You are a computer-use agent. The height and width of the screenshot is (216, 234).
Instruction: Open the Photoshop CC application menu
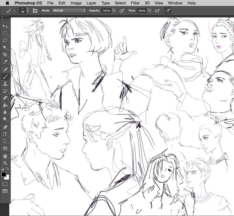28,3
